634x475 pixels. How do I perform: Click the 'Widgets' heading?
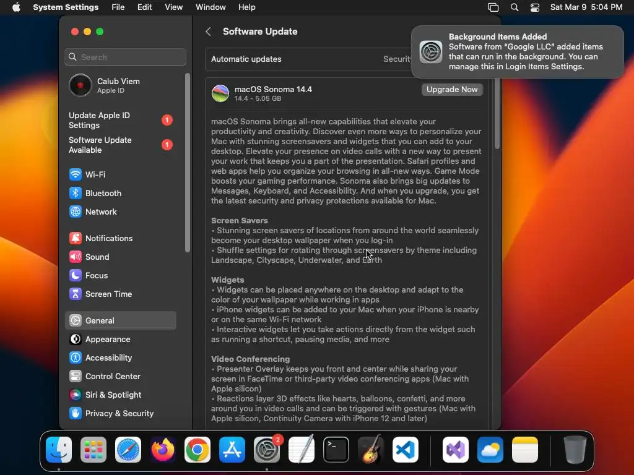coord(228,280)
